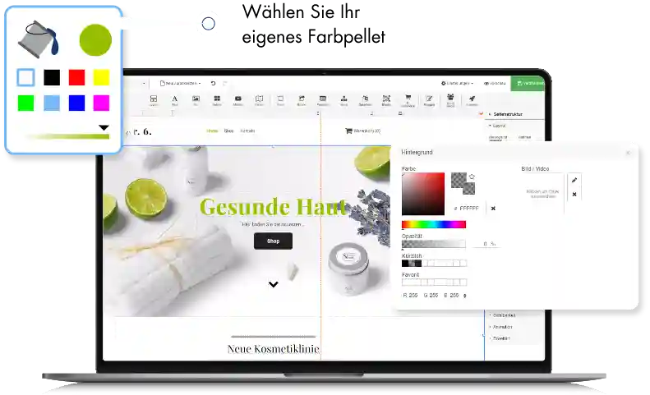Click the pencil icon beside Bild / Video
Image resolution: width=650 pixels, height=395 pixels.
click(574, 180)
